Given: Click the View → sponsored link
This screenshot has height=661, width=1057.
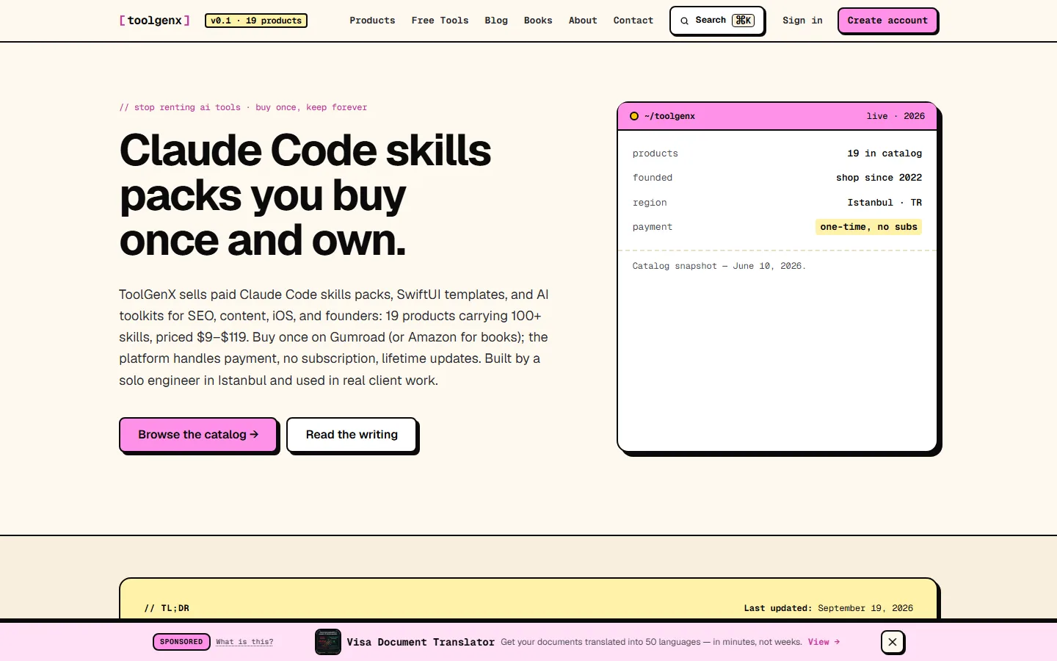Looking at the screenshot, I should [x=824, y=642].
